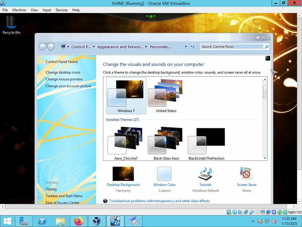The width and height of the screenshot is (302, 227).
Task: Click the VirtualBox optical disc status icon
Action: tap(234, 212)
